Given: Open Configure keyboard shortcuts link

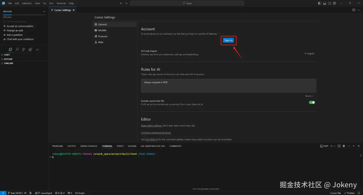Looking at the screenshot, I should click(x=156, y=133).
